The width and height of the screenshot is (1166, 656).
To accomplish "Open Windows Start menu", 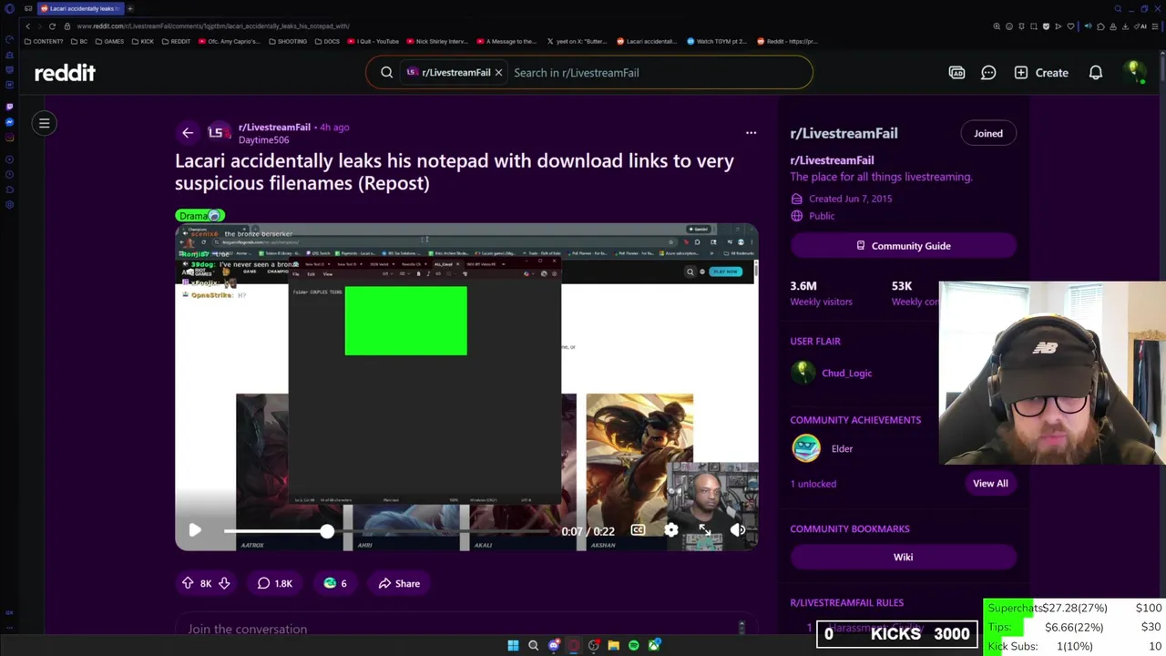I will [513, 645].
